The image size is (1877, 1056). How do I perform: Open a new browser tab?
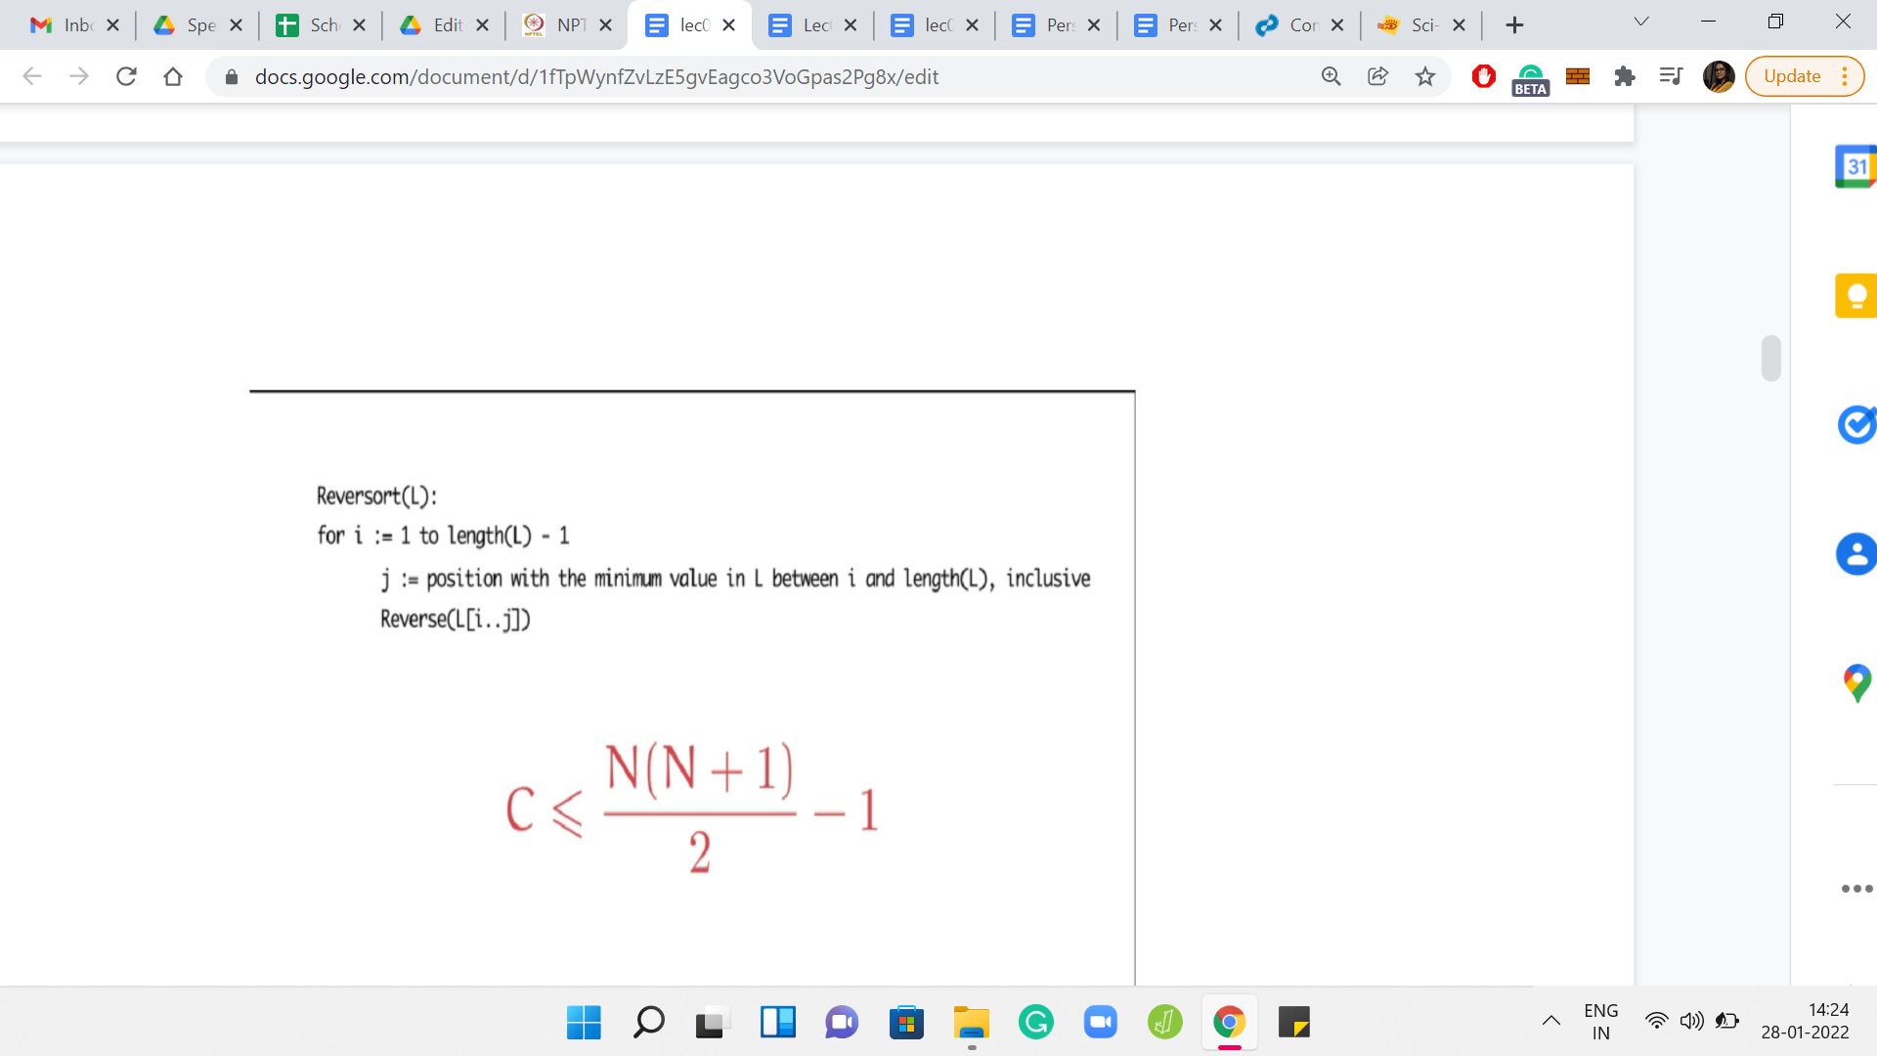click(x=1514, y=25)
